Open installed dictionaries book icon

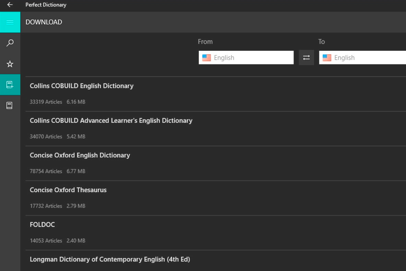(x=10, y=105)
